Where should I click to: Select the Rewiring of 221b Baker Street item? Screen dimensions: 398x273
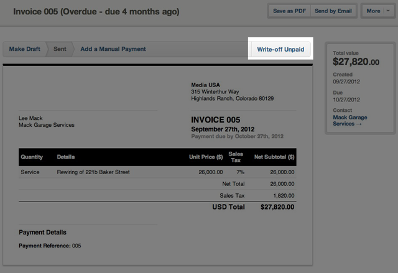(93, 172)
